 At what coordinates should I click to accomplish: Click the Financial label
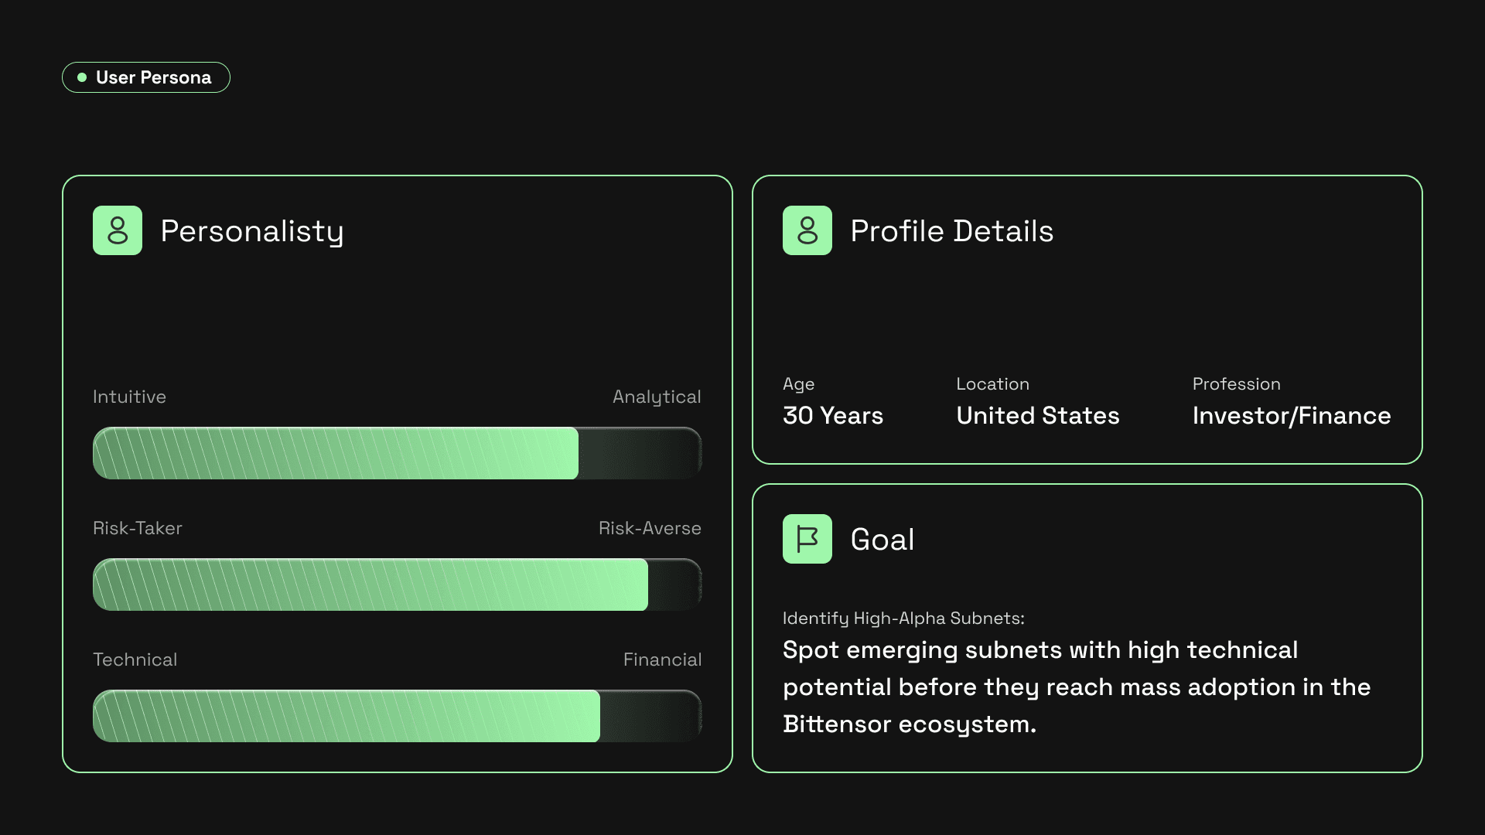(x=663, y=659)
